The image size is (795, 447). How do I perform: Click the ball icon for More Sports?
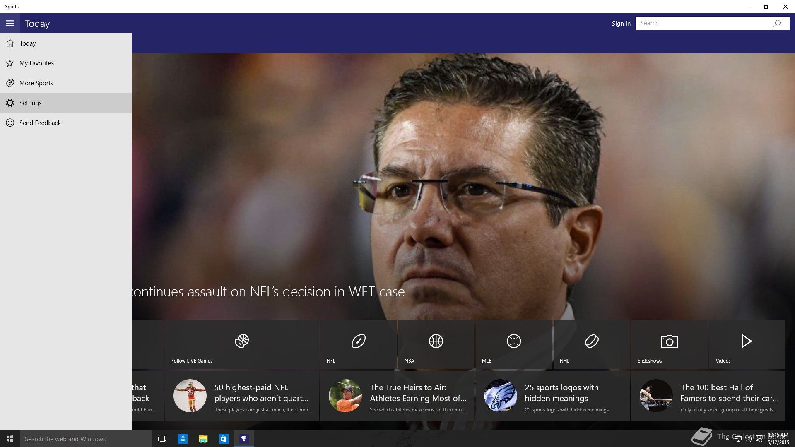[x=10, y=83]
